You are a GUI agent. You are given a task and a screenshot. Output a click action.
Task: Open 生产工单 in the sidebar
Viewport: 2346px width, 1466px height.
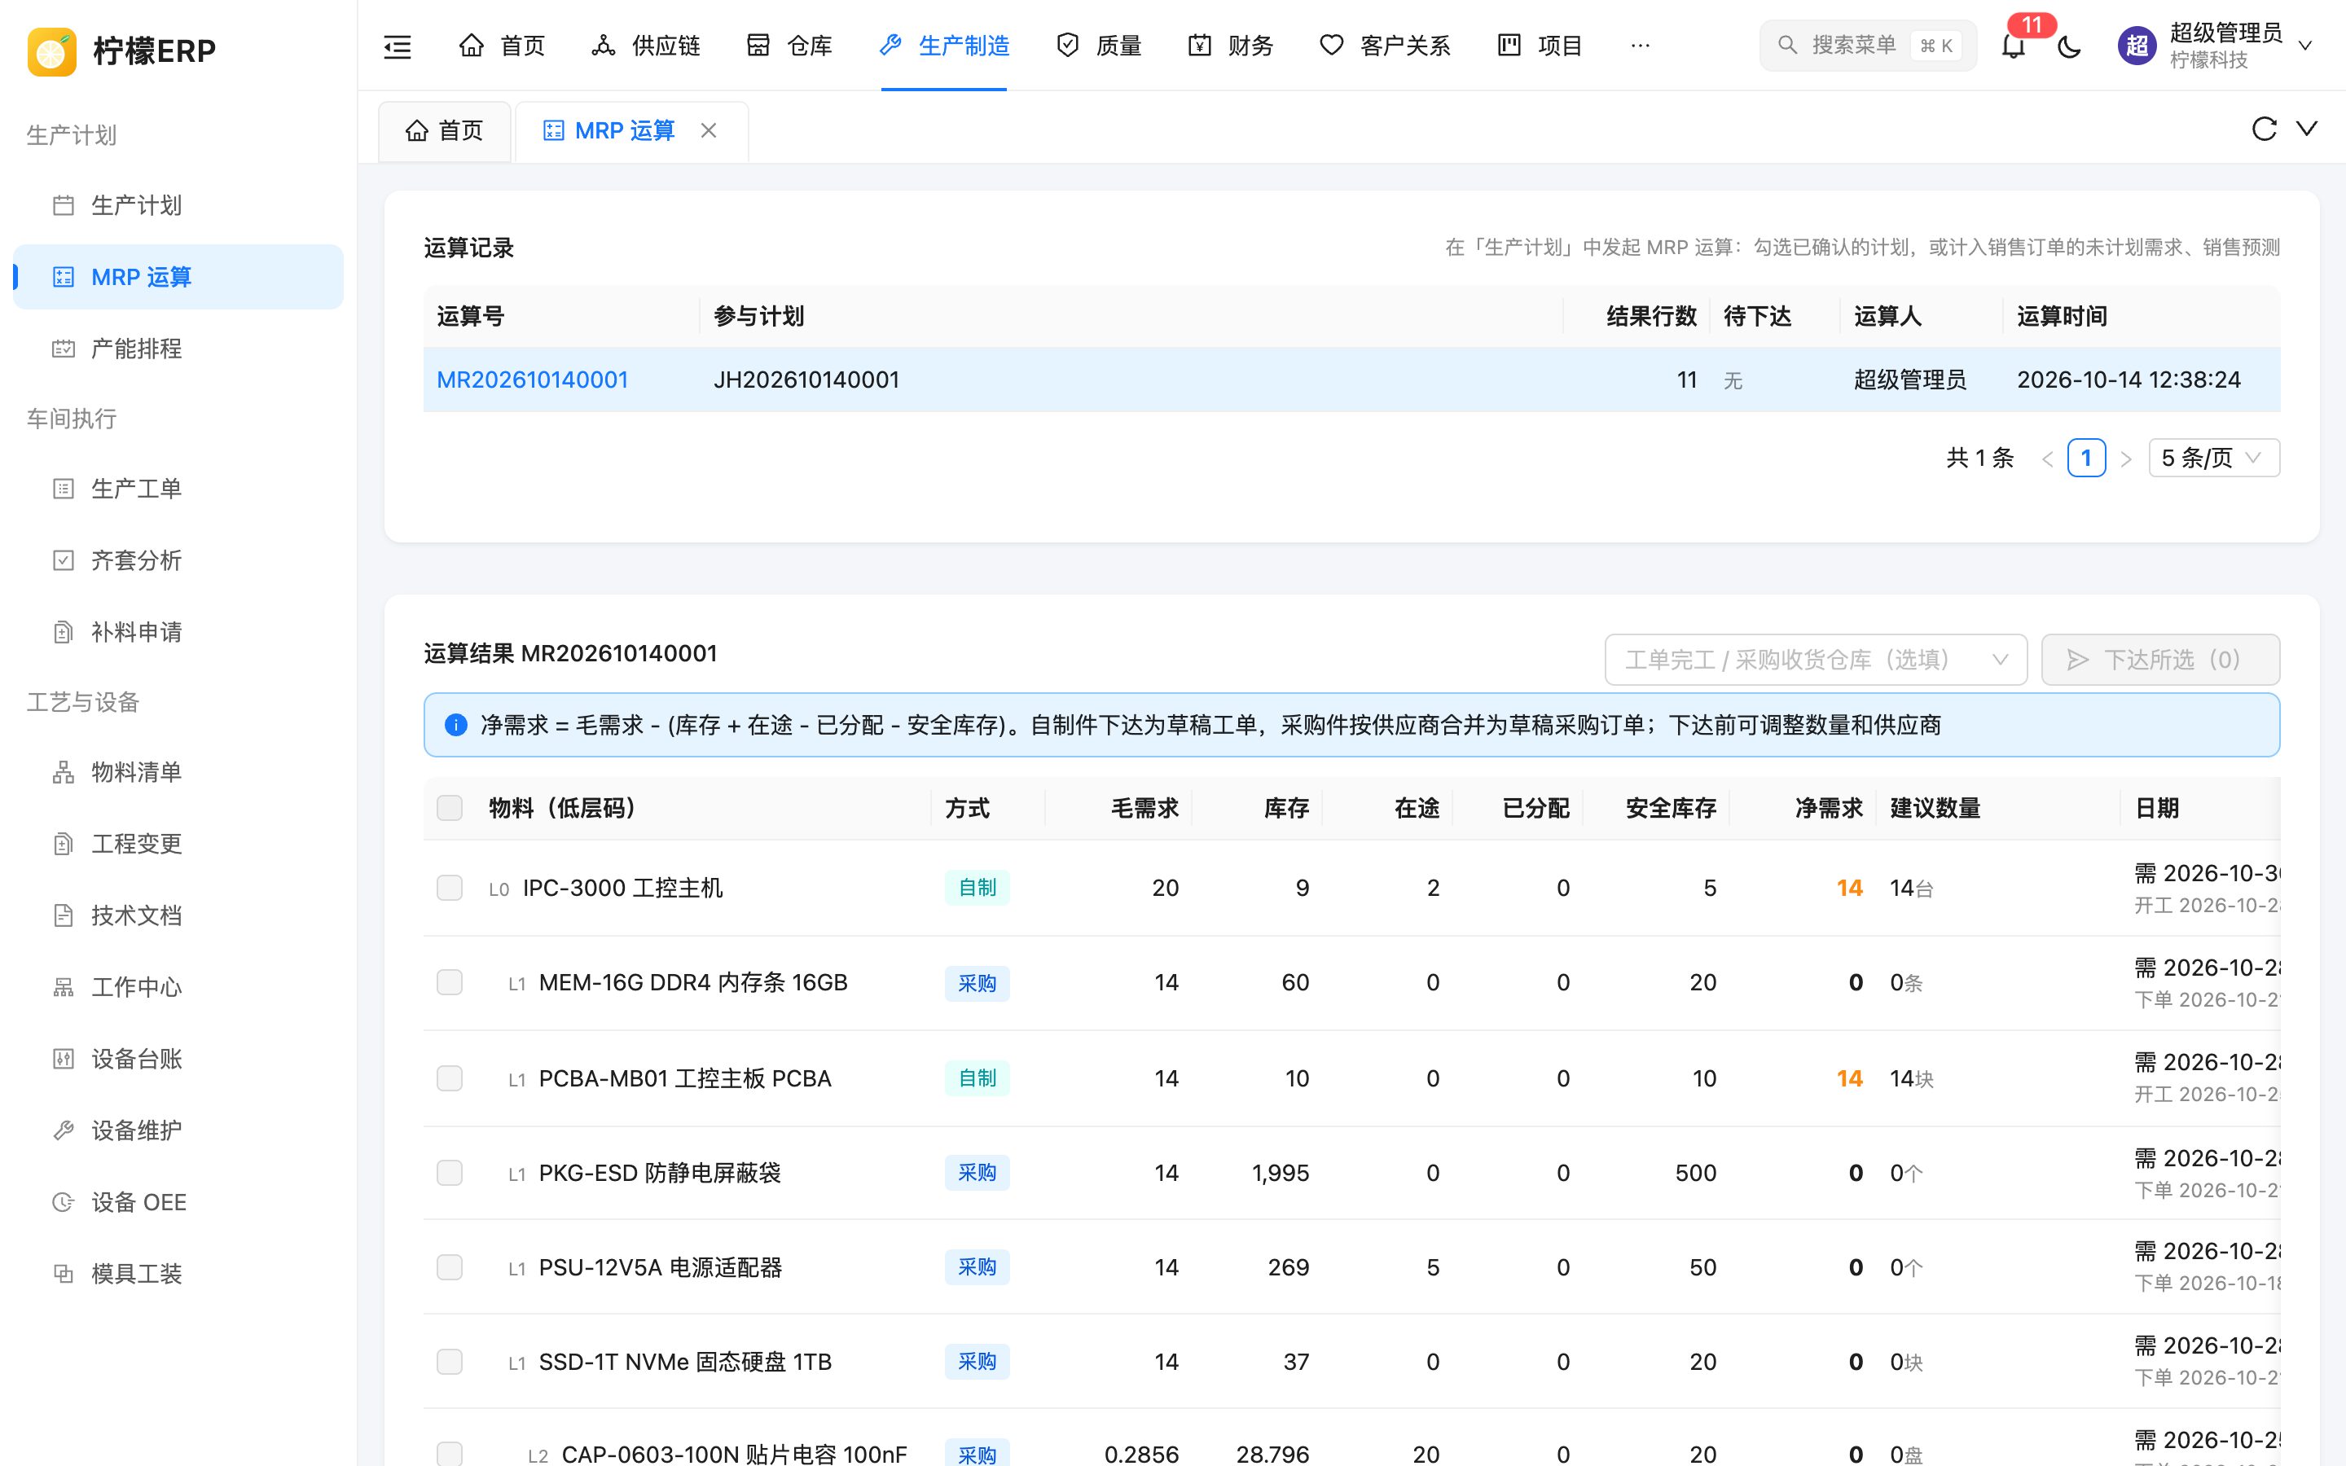pos(178,489)
